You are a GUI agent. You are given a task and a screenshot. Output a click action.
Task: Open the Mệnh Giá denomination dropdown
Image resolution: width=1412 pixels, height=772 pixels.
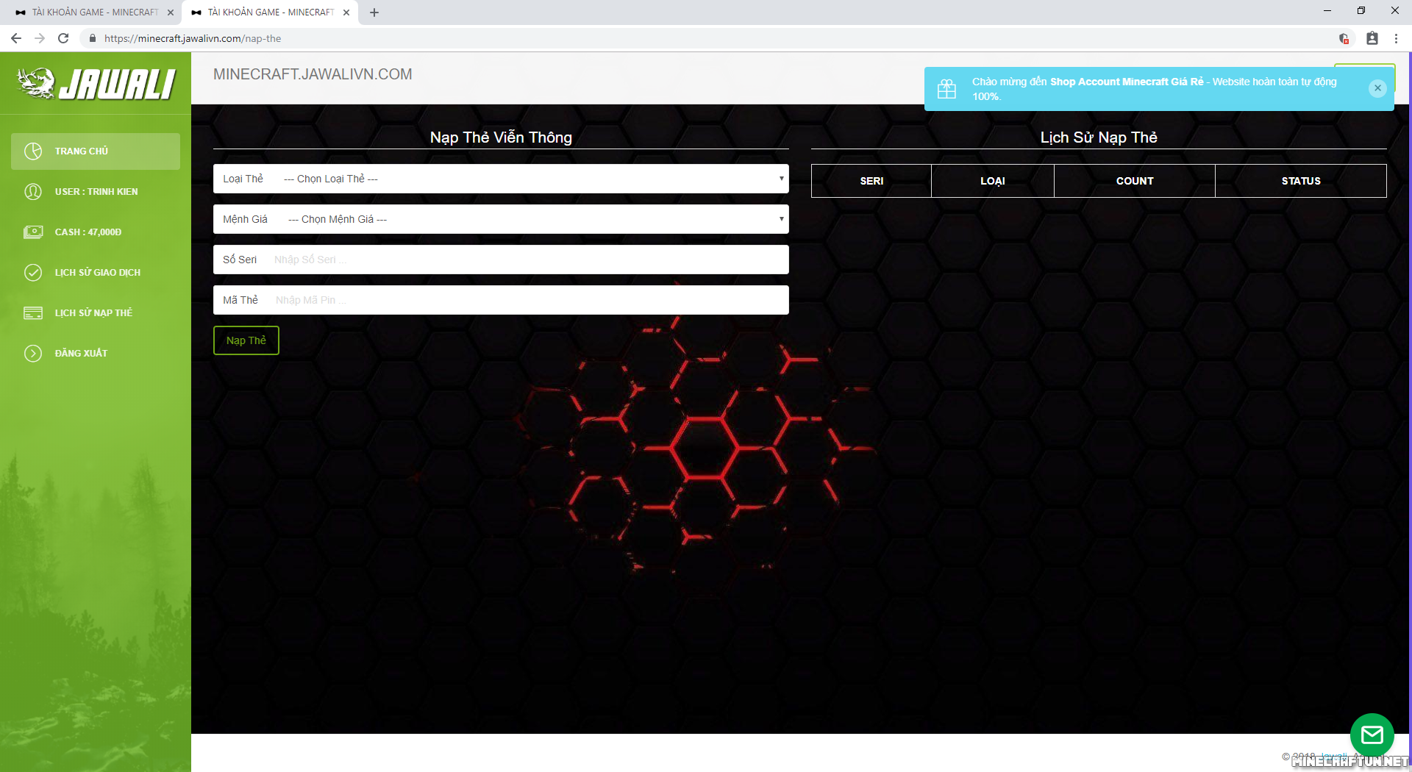click(x=501, y=219)
